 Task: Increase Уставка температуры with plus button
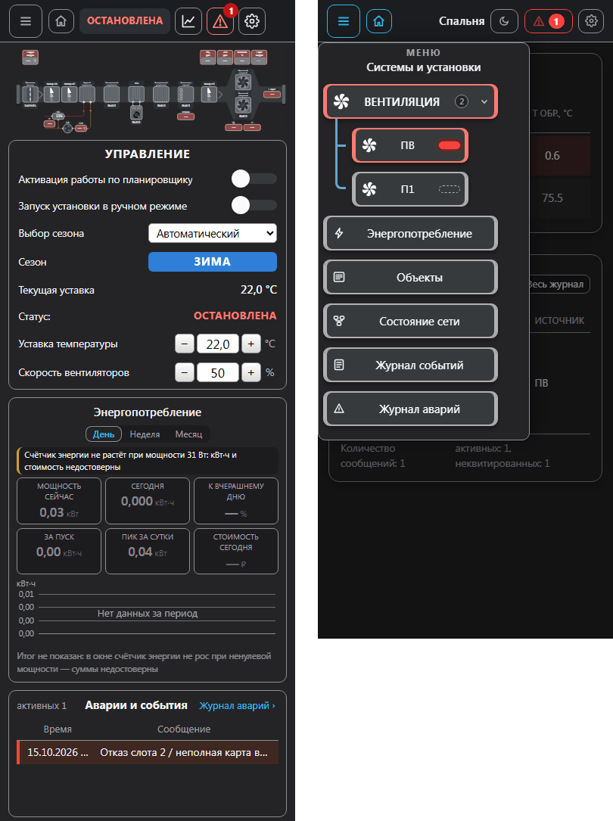click(x=251, y=344)
